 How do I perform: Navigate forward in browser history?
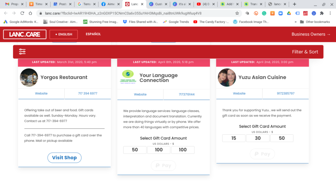[x=14, y=13]
